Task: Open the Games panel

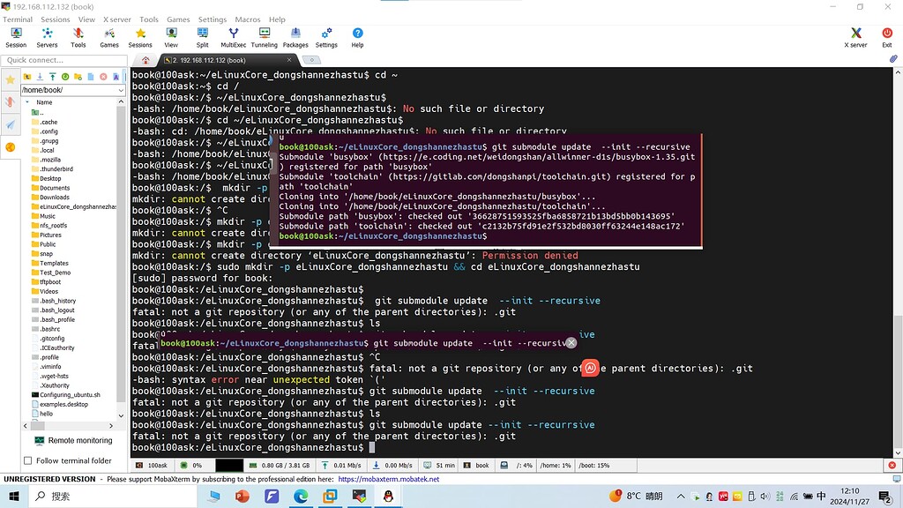Action: point(109,35)
